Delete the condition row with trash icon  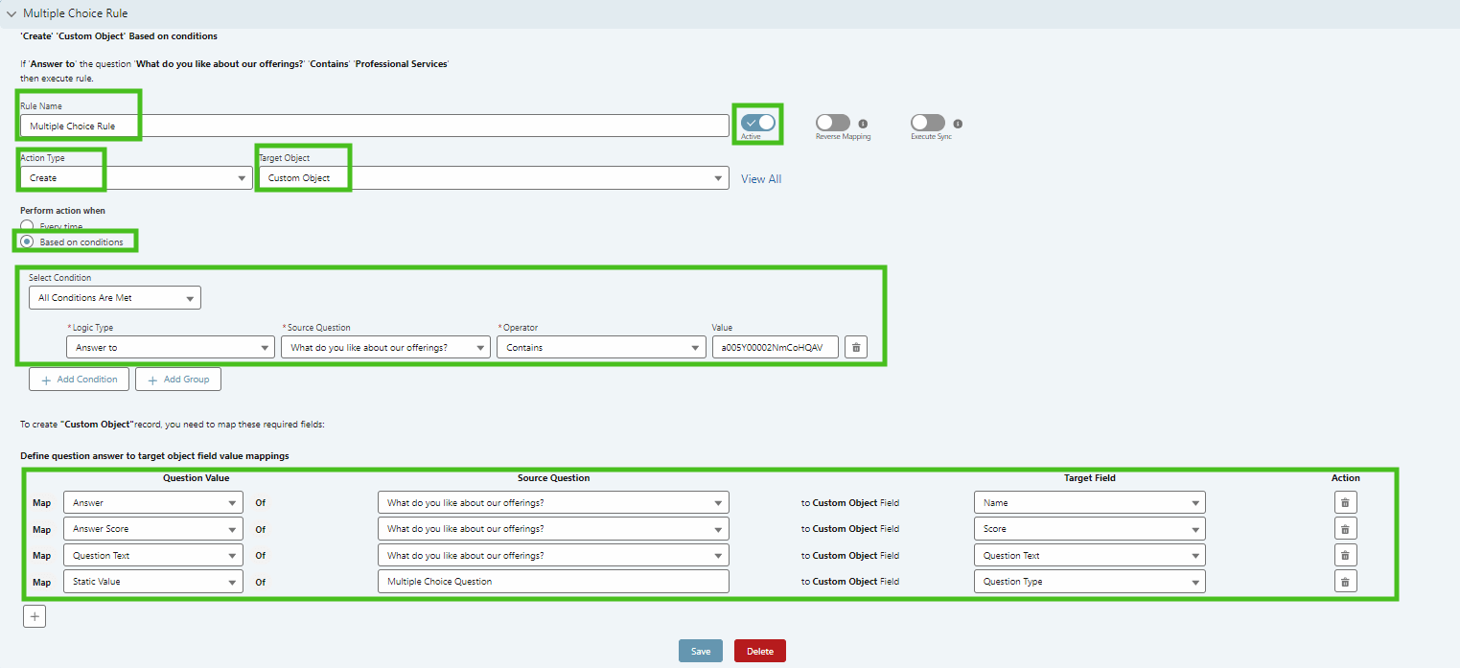point(856,347)
